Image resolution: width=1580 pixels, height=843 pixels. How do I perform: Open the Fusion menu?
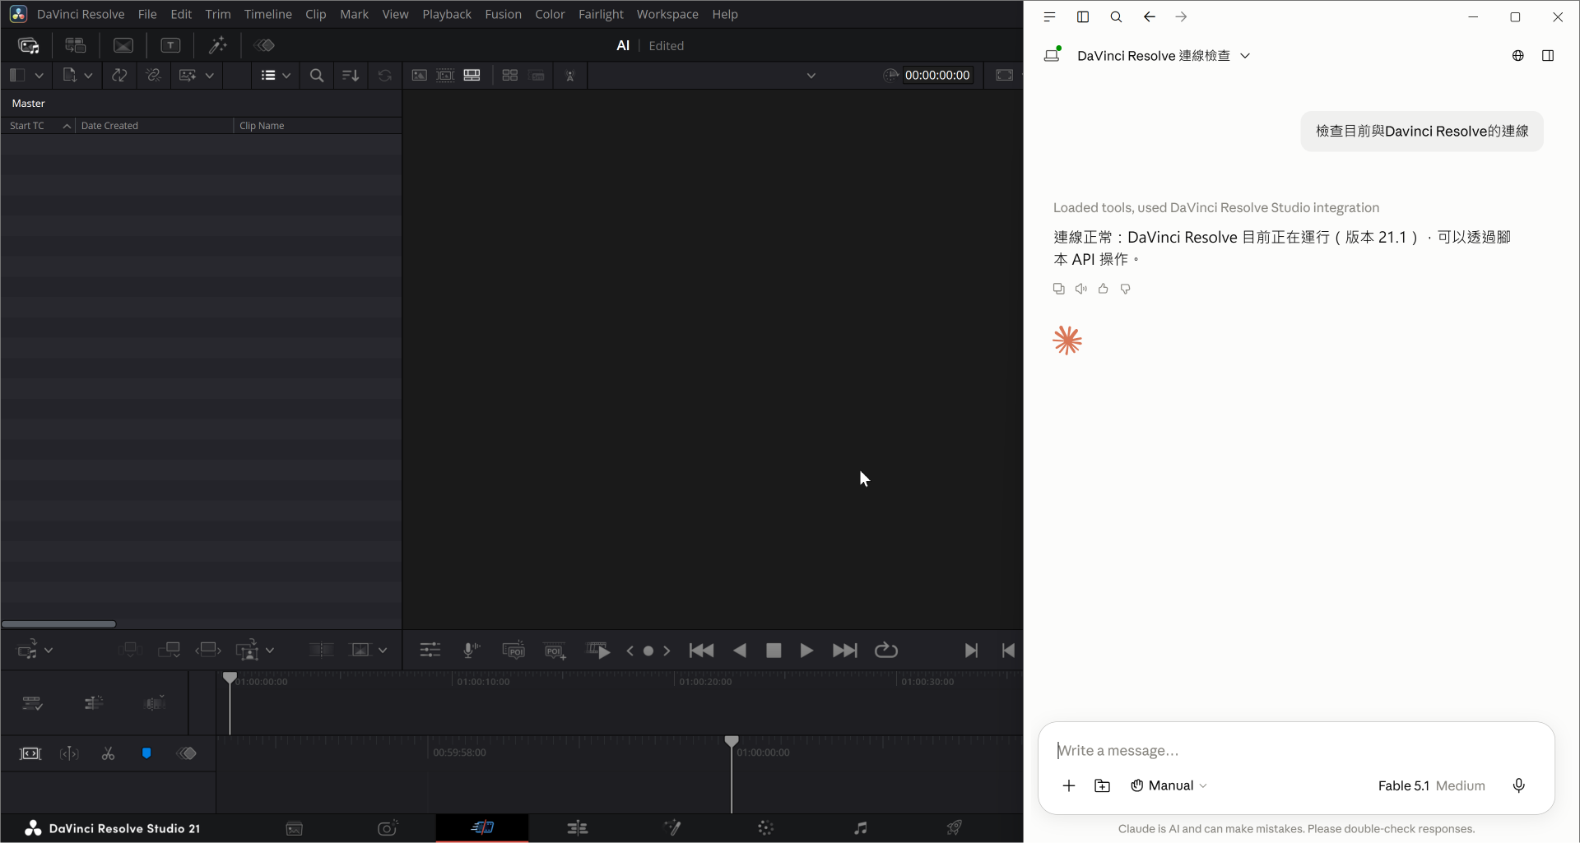tap(503, 14)
